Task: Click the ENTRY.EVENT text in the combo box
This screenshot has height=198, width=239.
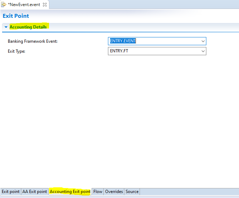Action: tap(123, 41)
